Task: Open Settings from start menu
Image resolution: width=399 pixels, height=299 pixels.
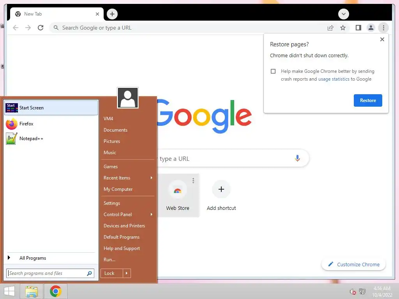Action: (112, 203)
